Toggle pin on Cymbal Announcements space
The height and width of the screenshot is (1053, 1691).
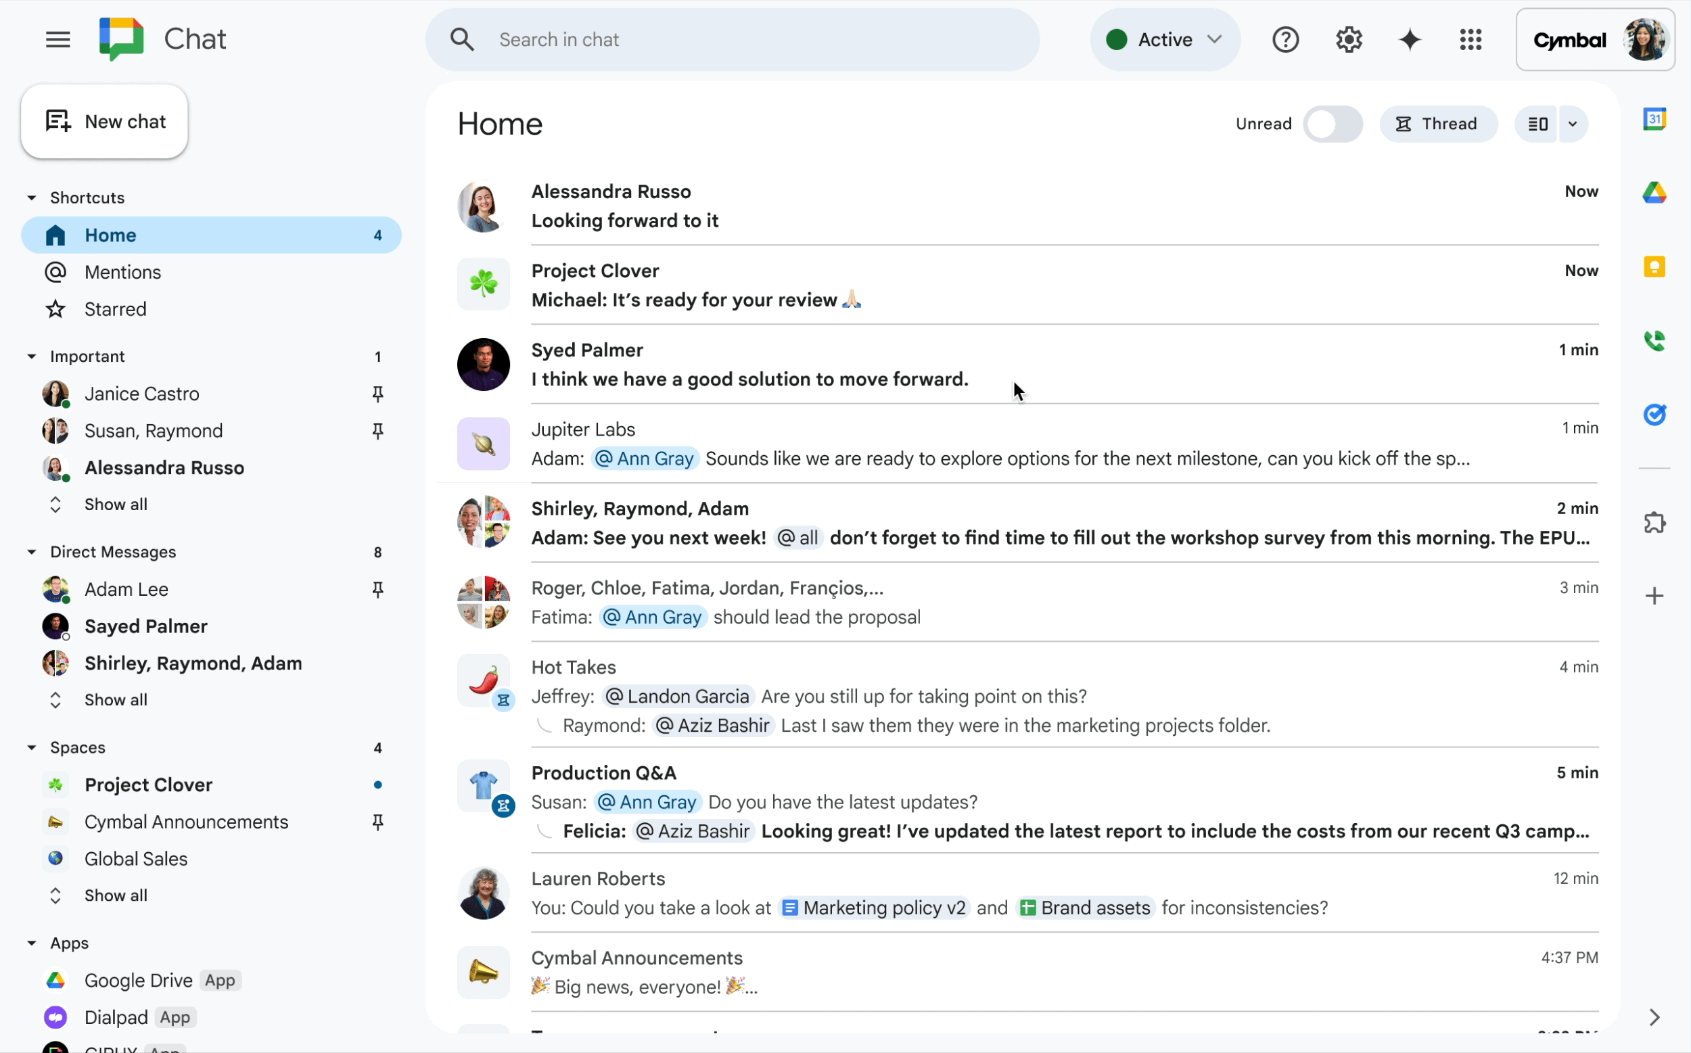pyautogui.click(x=377, y=822)
